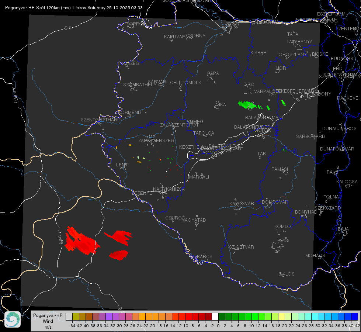Viewport: 361px width, 332px height.
Task: Click the TAPOLCA city label
Action: [x=204, y=133]
